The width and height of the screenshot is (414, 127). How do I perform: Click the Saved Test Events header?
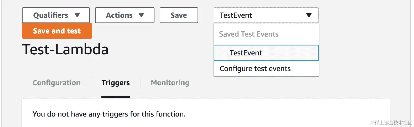pos(249,34)
